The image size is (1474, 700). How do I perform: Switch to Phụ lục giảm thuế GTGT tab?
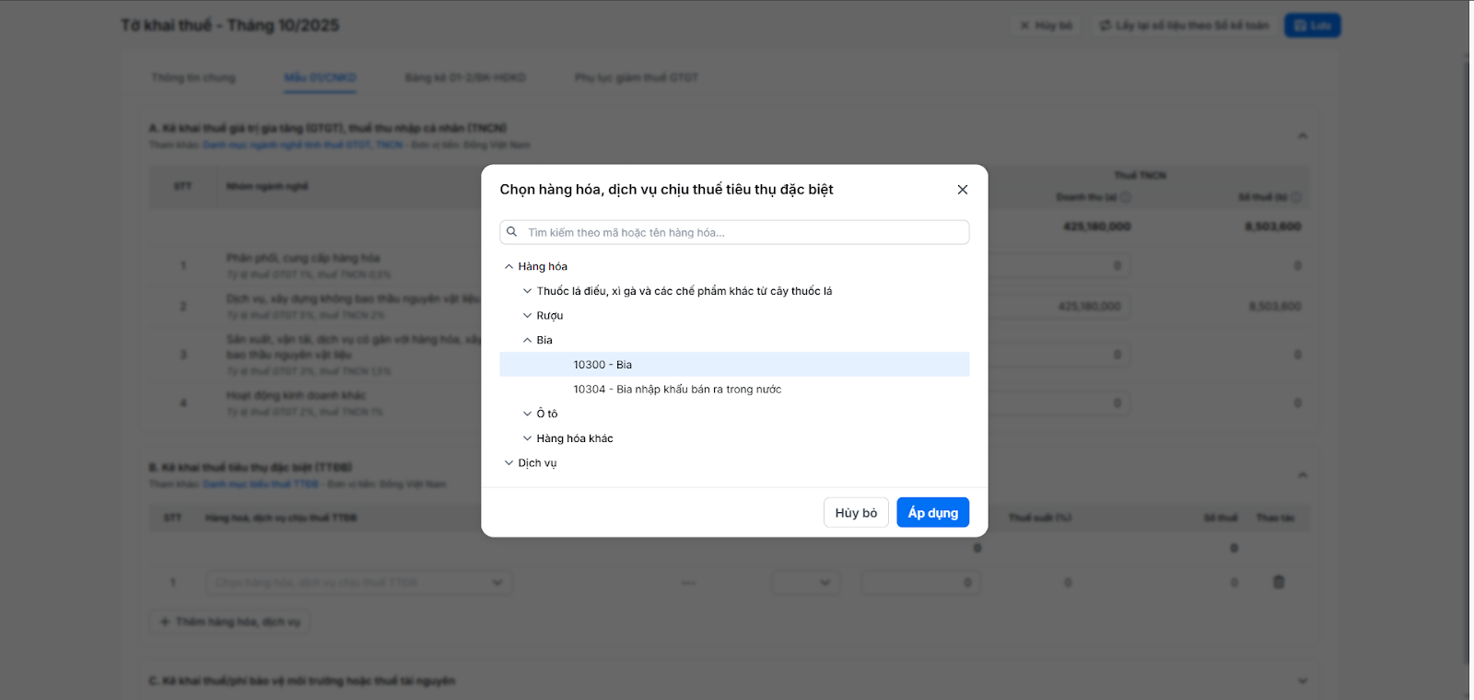(636, 78)
